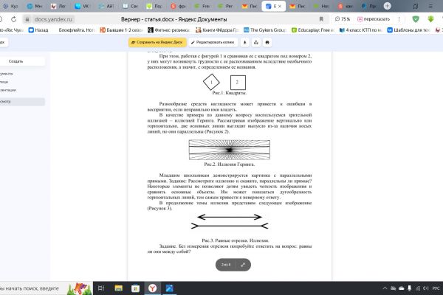Open Microsoft Store from the taskbar
This screenshot has width=443, height=295.
coord(135,288)
